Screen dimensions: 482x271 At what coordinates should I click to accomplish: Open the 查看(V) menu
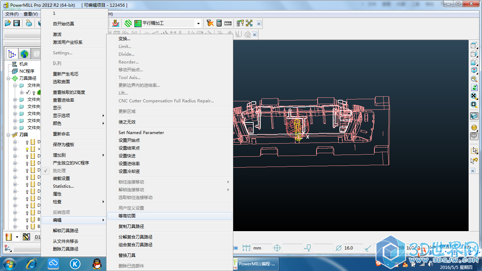[31, 14]
